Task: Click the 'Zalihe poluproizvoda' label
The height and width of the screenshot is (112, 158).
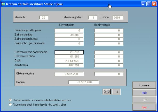Action: [x=26, y=39]
